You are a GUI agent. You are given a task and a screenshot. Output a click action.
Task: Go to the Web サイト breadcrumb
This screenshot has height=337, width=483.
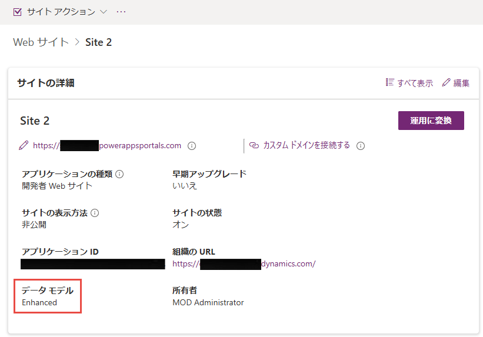(41, 42)
